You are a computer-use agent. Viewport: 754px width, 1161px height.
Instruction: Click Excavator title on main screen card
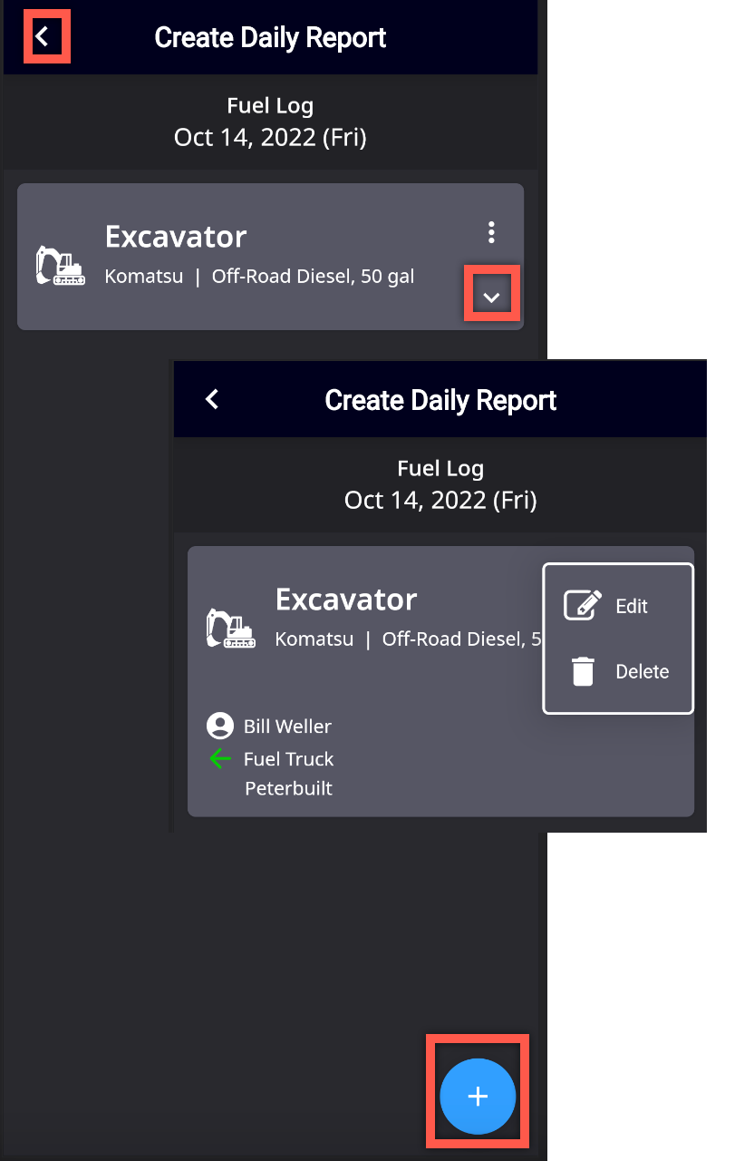176,236
